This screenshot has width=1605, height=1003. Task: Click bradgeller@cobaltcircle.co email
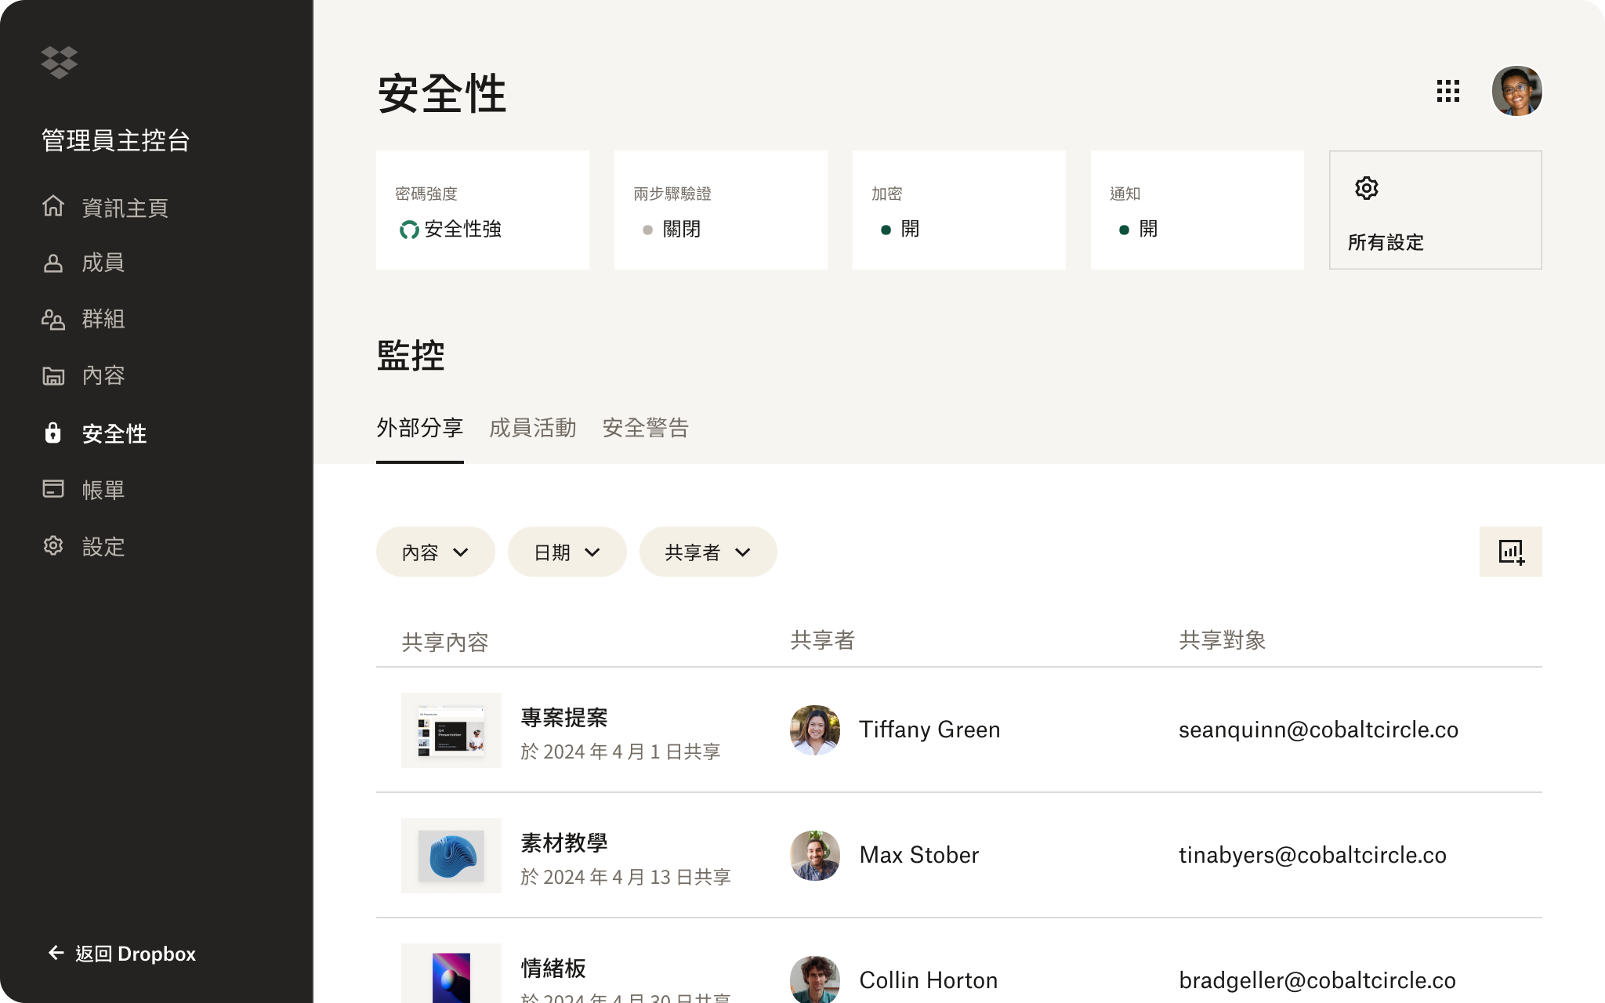1317,980
